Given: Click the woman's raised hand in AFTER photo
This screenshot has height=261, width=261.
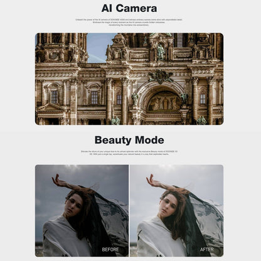Looking at the screenshot, I should (x=151, y=181).
